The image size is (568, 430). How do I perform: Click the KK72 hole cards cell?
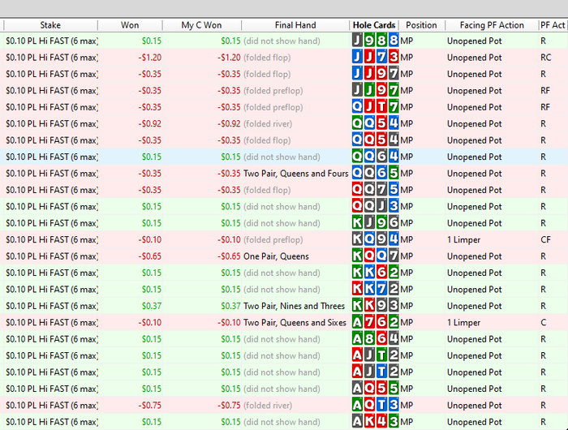375,289
